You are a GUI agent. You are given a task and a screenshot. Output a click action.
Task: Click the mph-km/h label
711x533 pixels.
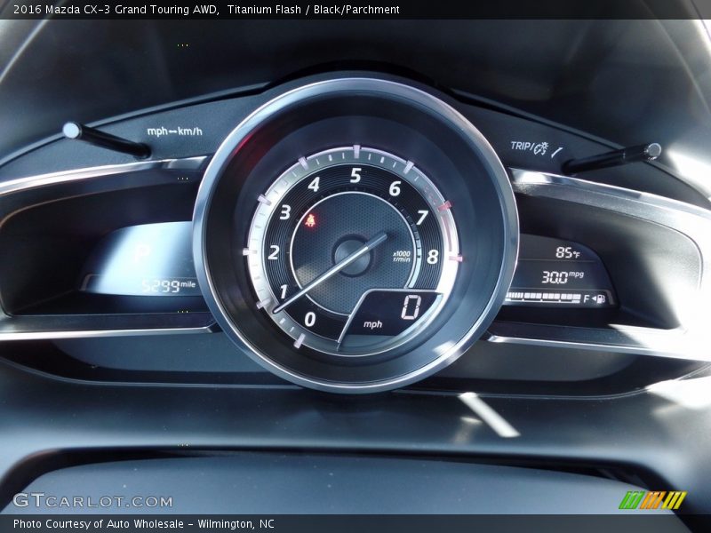click(x=174, y=131)
